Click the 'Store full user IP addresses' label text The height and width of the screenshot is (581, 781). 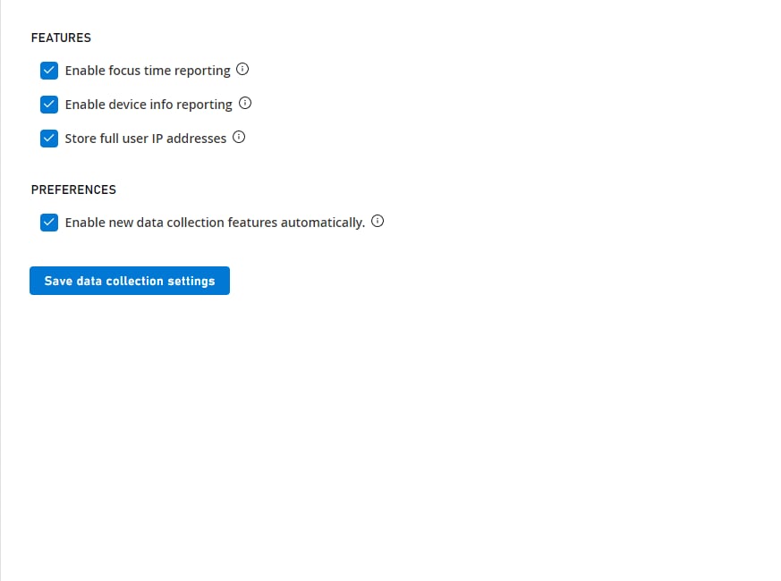coord(146,139)
